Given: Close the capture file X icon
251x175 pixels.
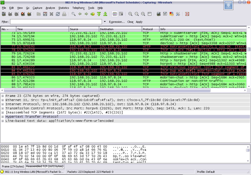Looking at the screenshot, I should point(51,14).
